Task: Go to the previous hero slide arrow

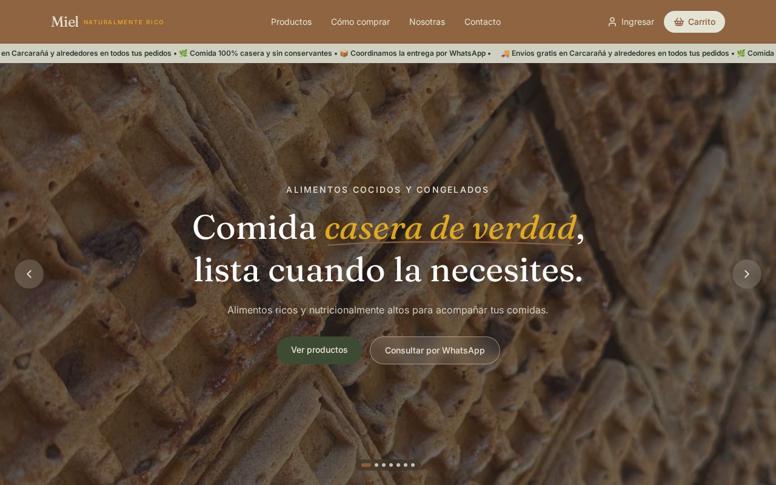Action: click(x=29, y=274)
